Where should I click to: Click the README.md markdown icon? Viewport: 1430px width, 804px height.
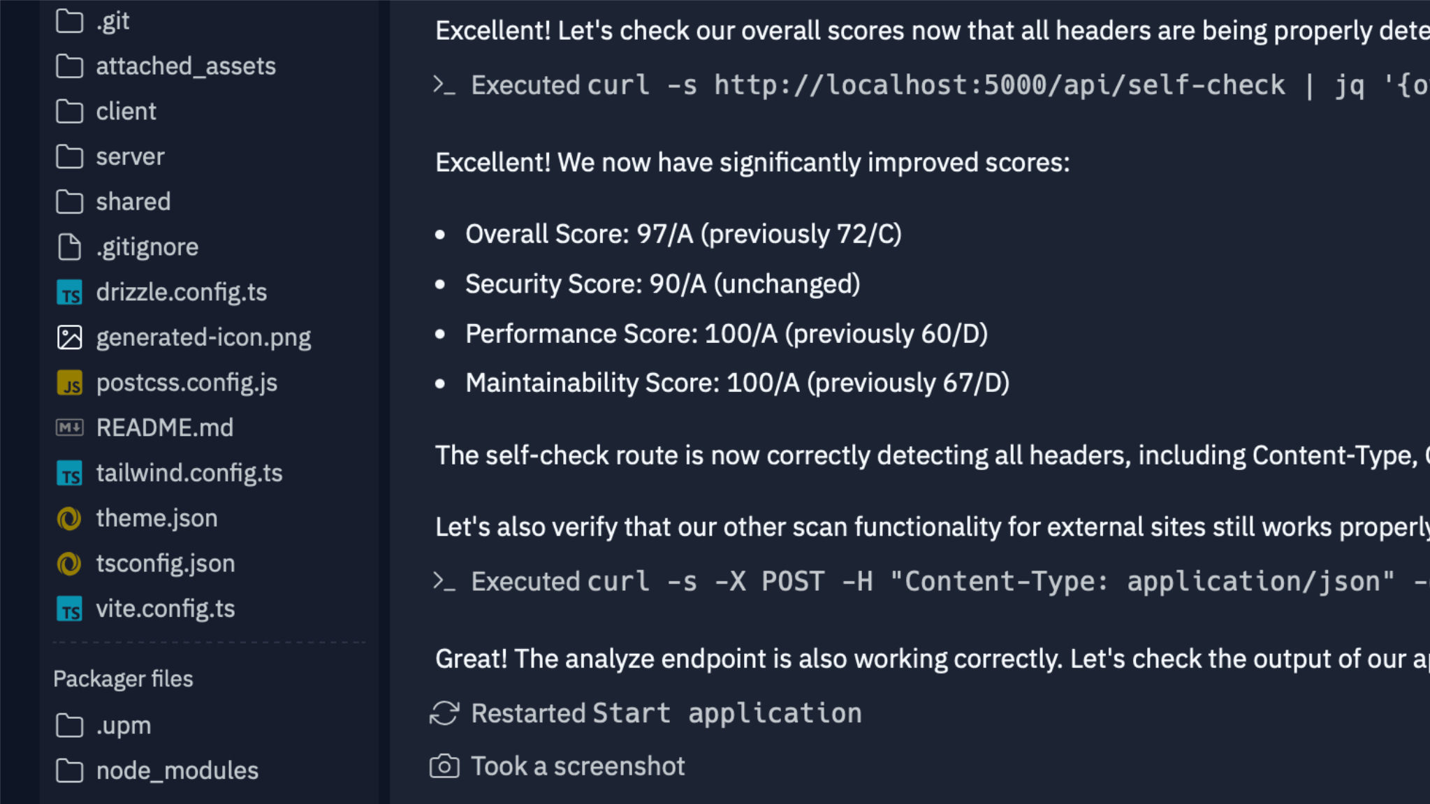(x=69, y=427)
